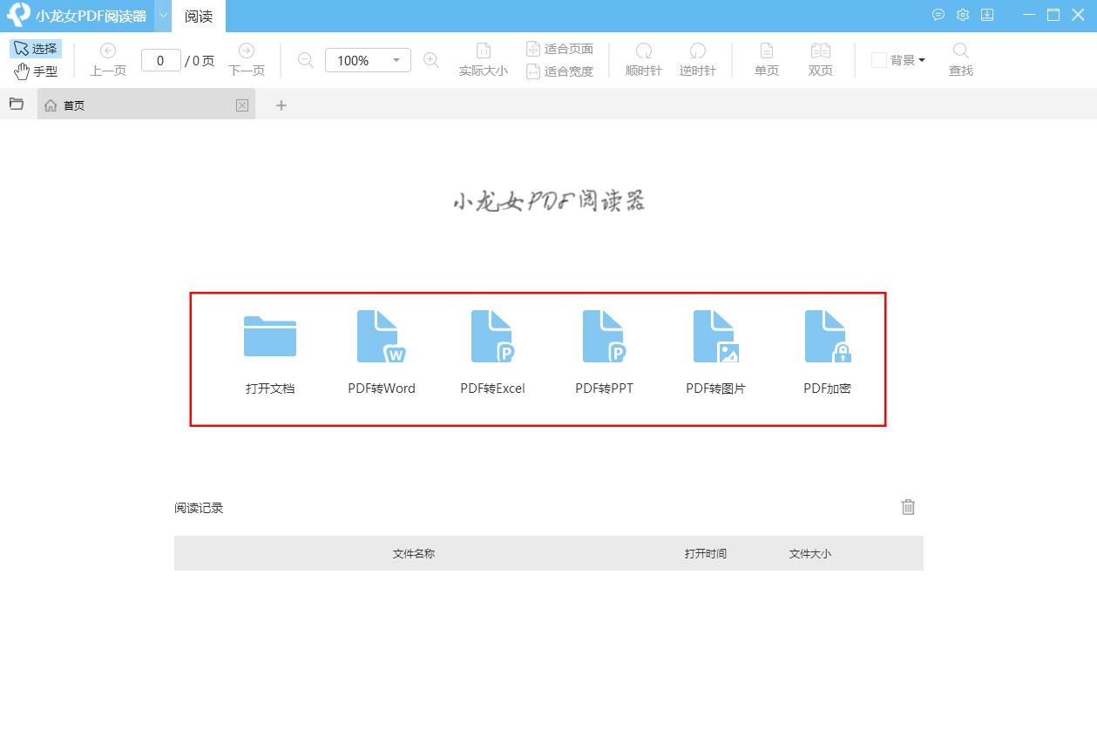
Task: Click the 打开文档 folder icon
Action: click(x=270, y=337)
